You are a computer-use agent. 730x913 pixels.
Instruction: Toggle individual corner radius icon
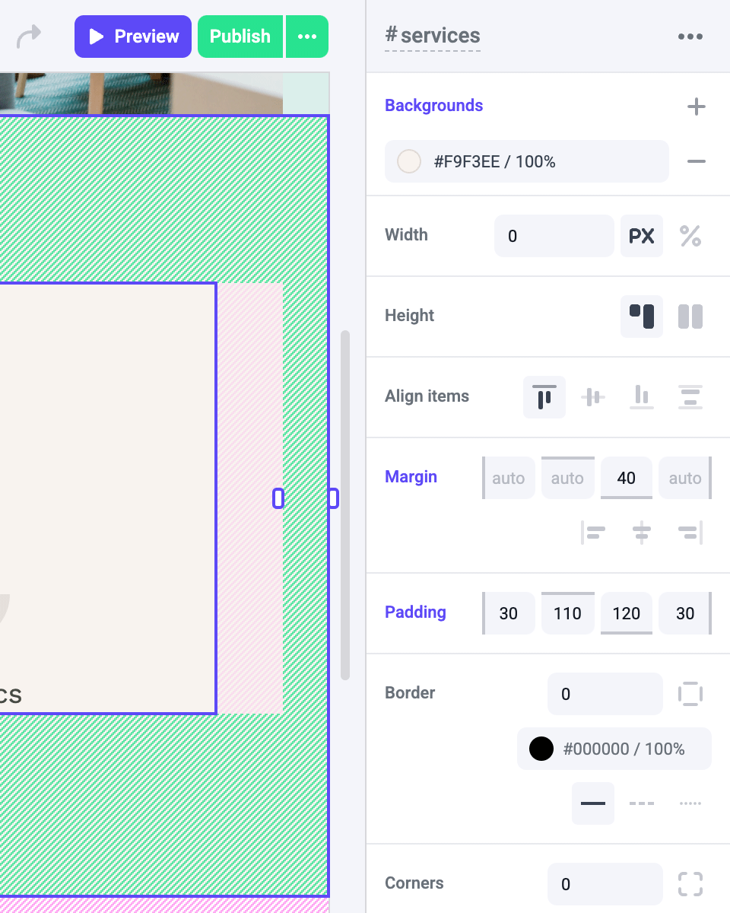(x=690, y=884)
